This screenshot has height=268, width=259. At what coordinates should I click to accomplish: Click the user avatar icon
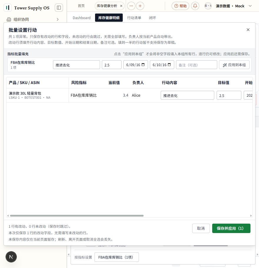click(x=208, y=6)
